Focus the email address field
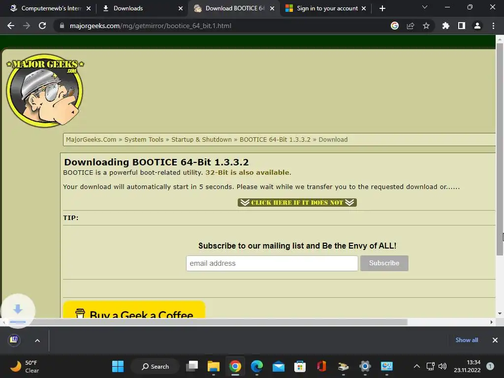Screen dimensions: 504x378 (272, 263)
